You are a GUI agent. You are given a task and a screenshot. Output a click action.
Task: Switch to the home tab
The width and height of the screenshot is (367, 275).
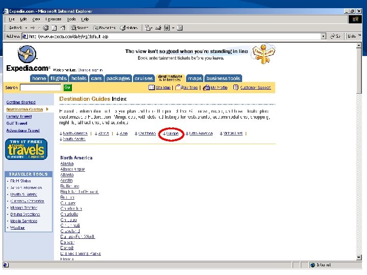click(x=39, y=78)
